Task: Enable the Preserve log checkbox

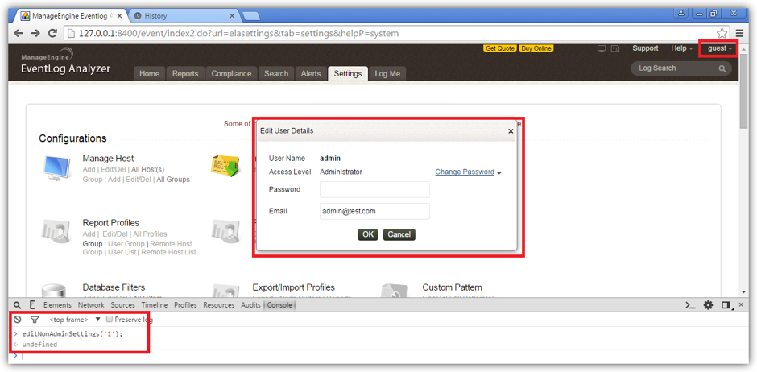Action: coord(110,319)
